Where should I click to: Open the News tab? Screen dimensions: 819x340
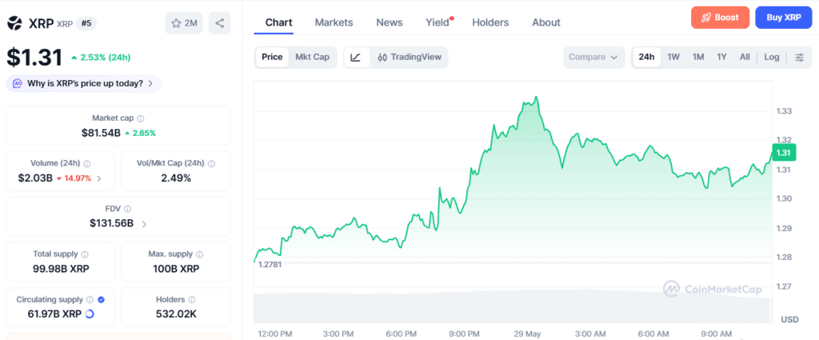pos(390,22)
